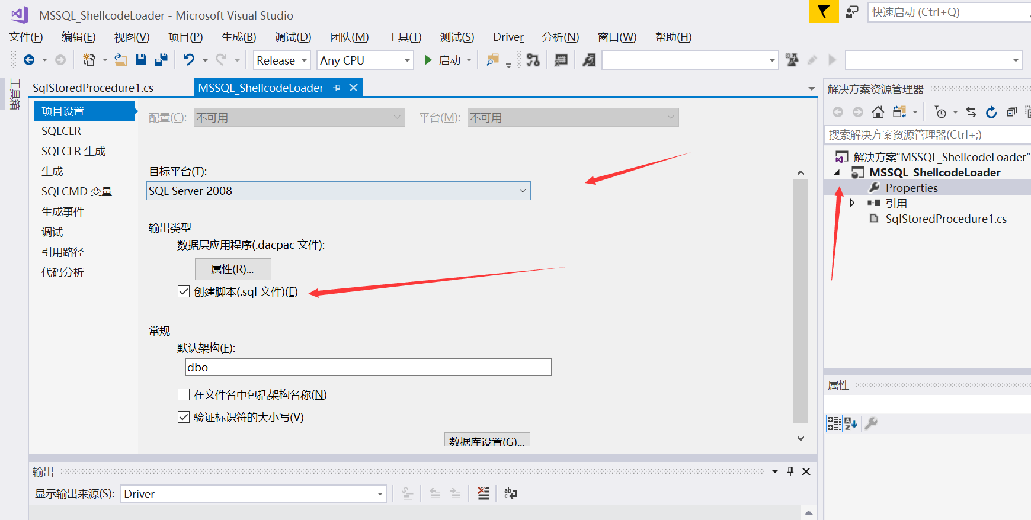This screenshot has width=1031, height=520.
Task: Enable include schema name in file name checkbox
Action: point(184,394)
